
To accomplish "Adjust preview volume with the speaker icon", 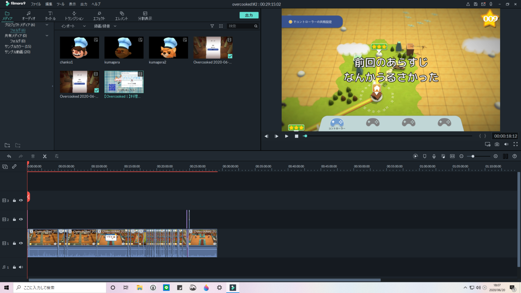I will pyautogui.click(x=506, y=144).
